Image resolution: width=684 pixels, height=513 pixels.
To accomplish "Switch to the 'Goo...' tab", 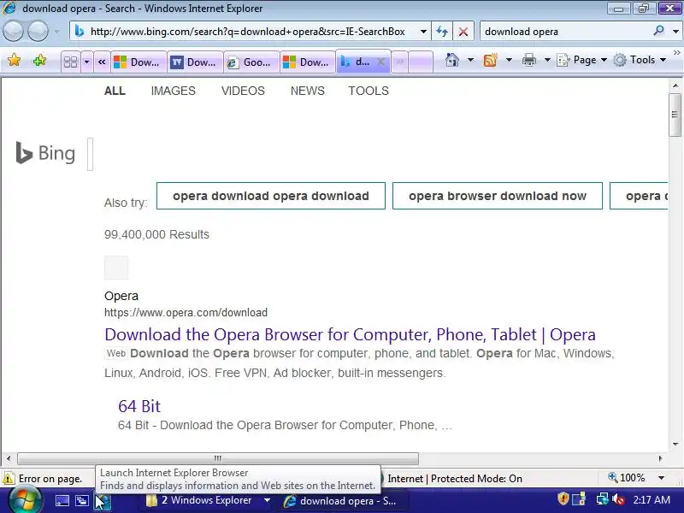I will coord(251,62).
